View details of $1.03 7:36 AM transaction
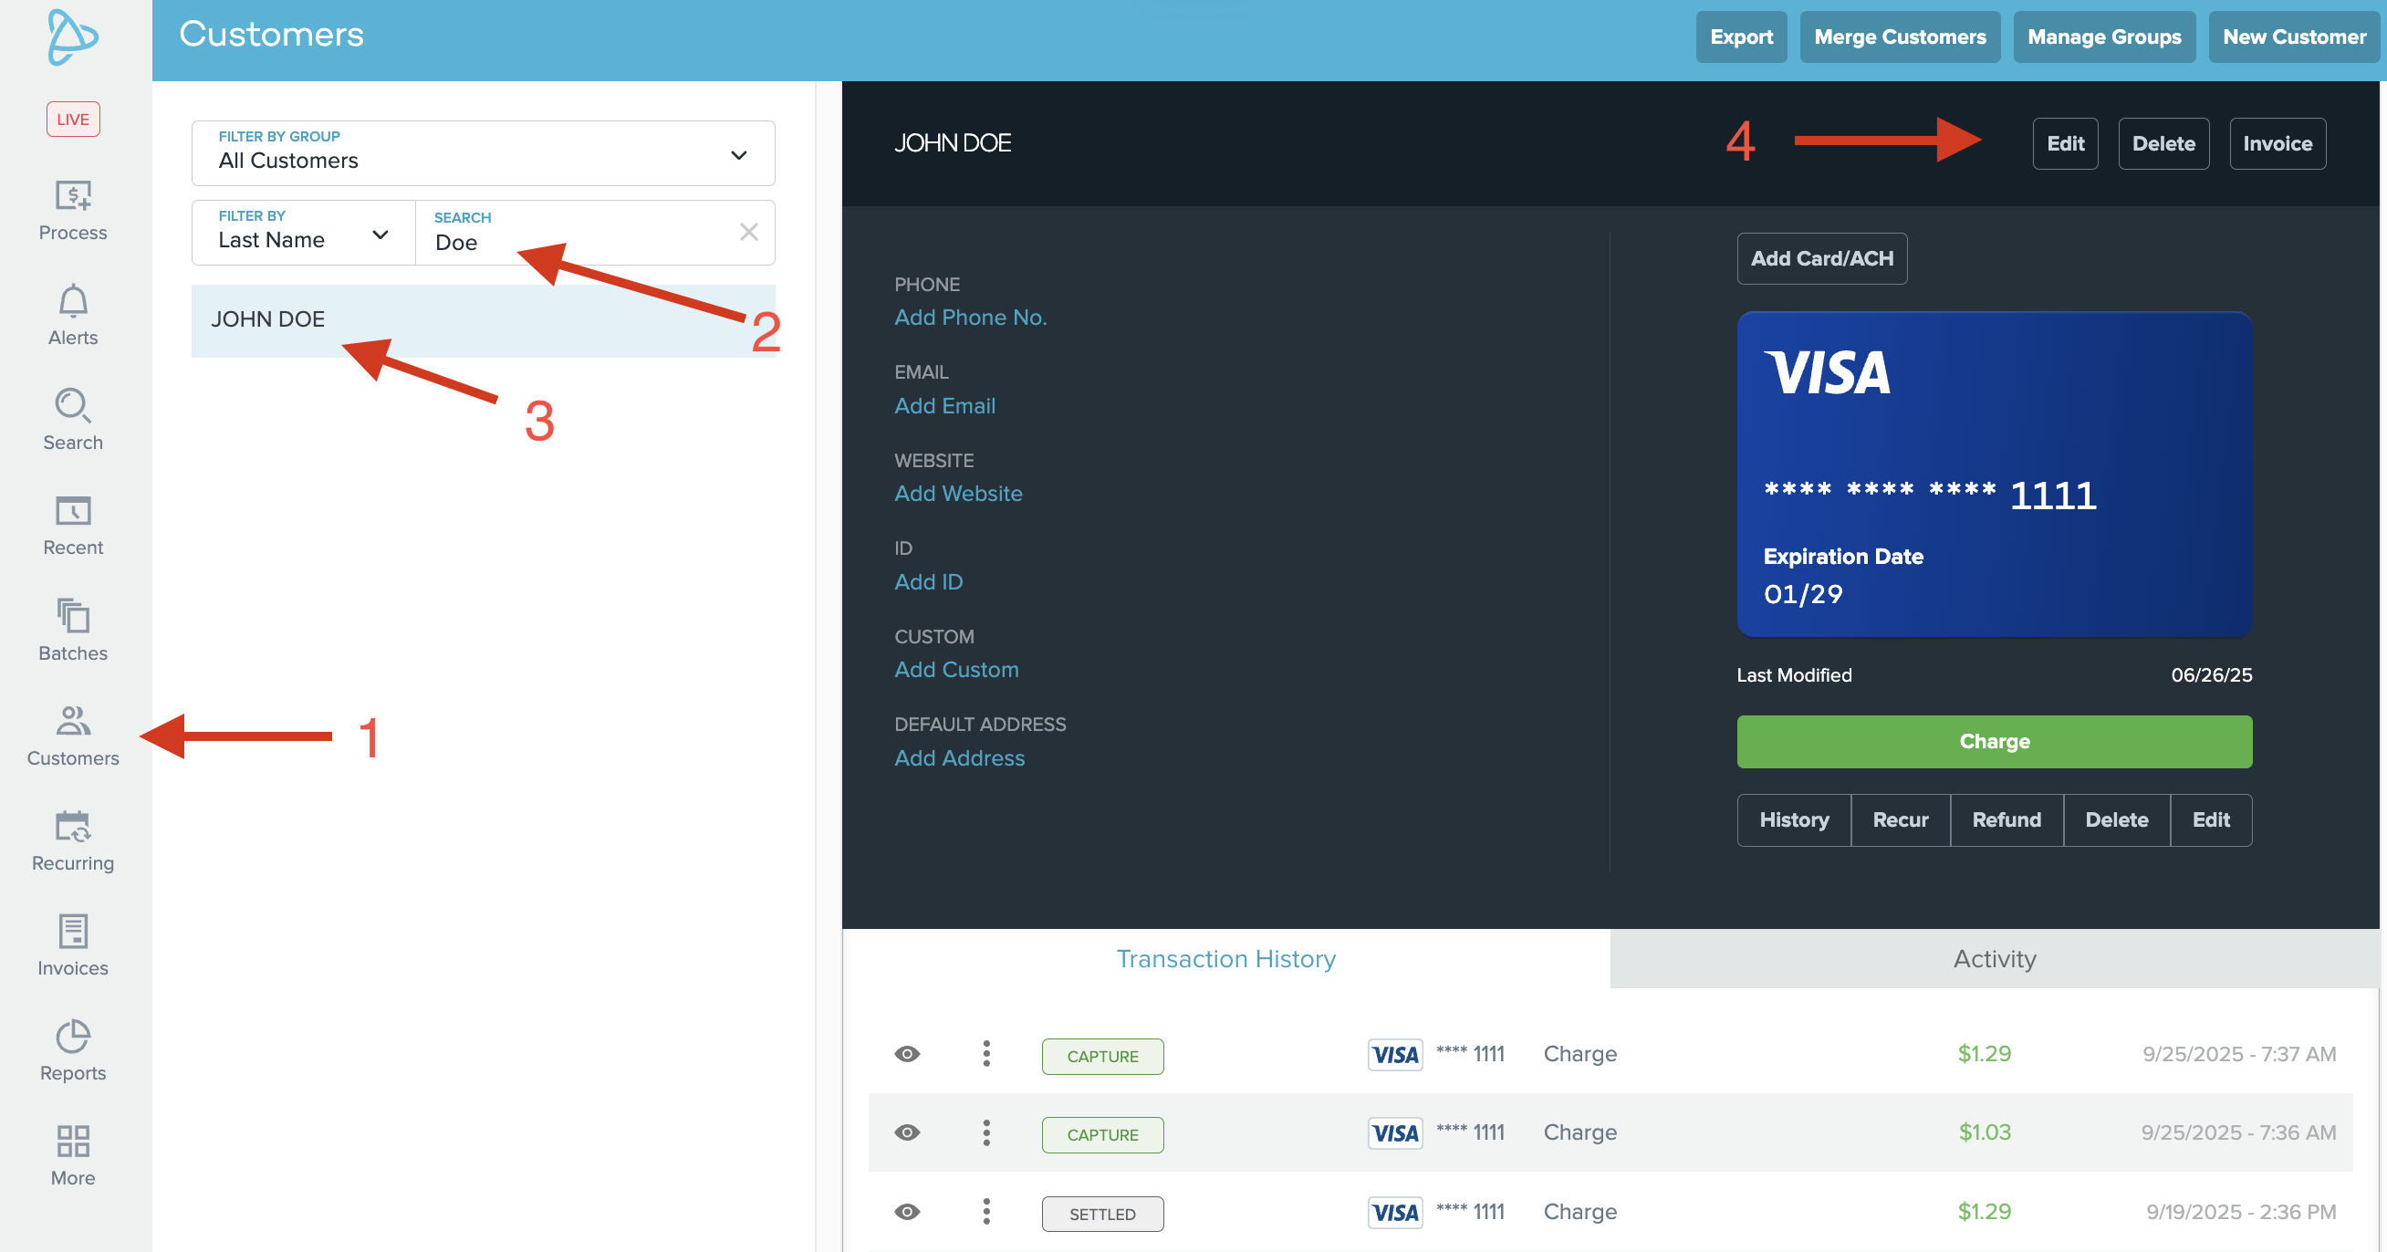Image resolution: width=2387 pixels, height=1252 pixels. click(907, 1132)
